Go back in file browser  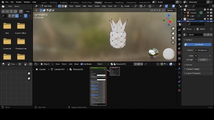point(3,11)
